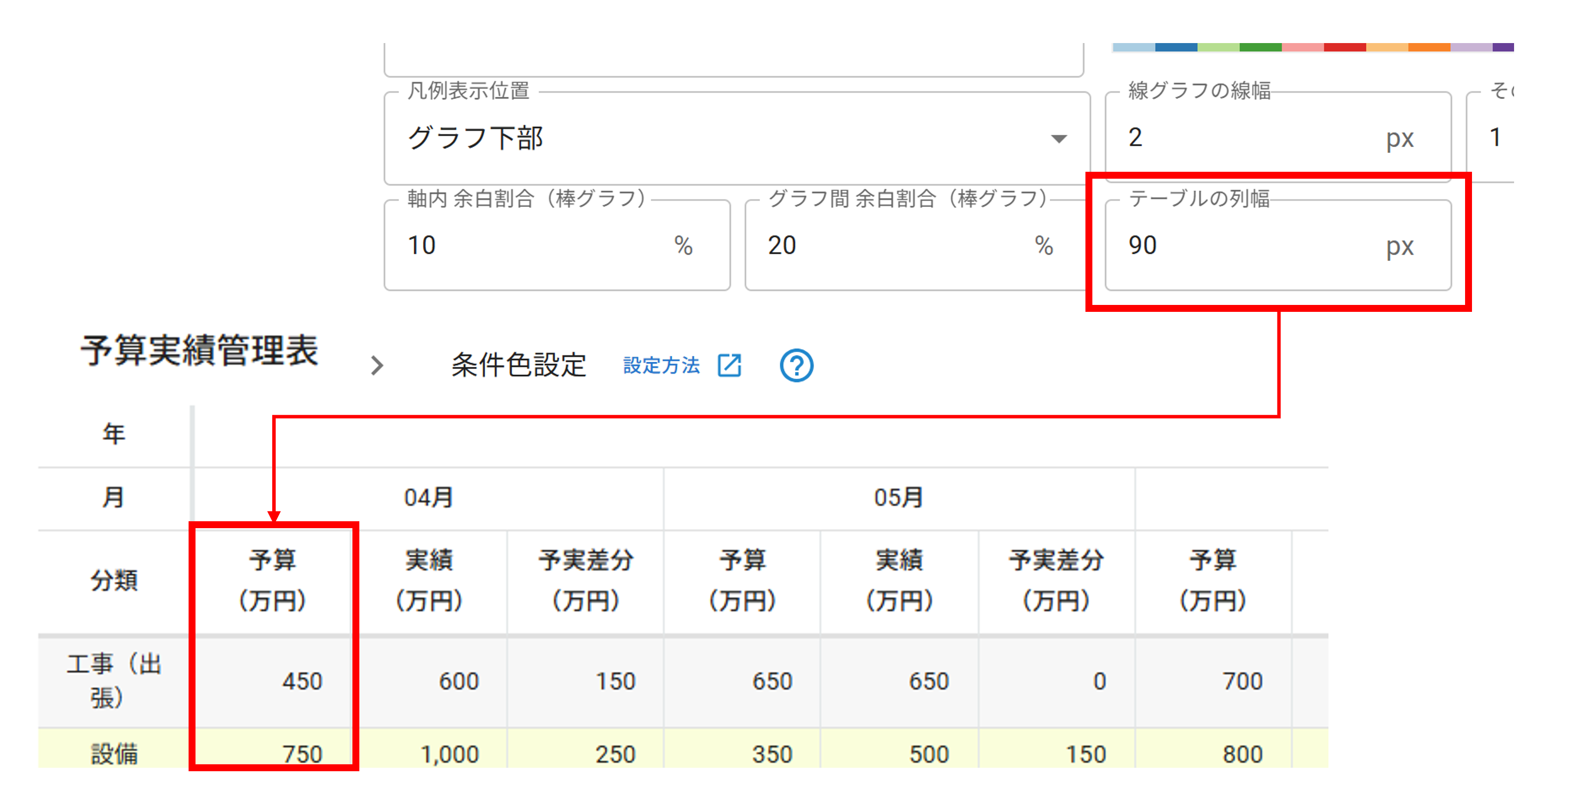Click the 条件色設定 label
This screenshot has width=1570, height=793.
518,364
